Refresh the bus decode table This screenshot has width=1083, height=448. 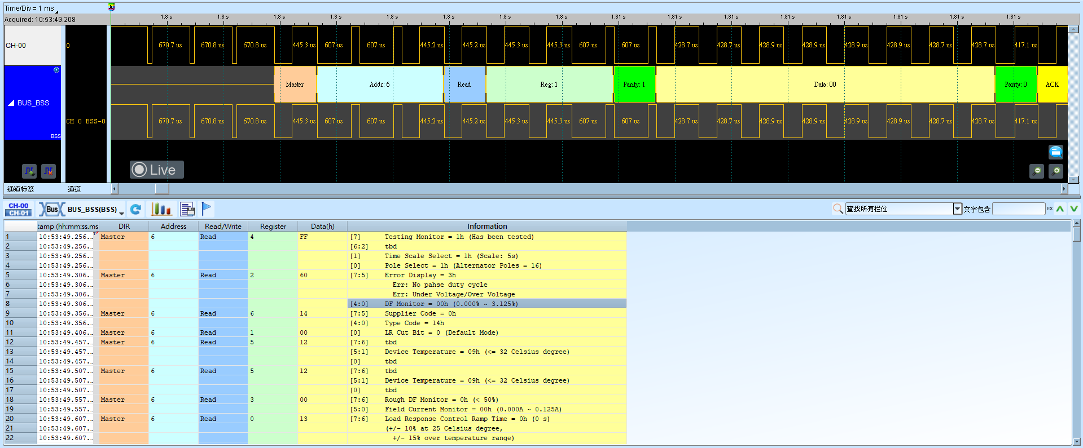135,209
